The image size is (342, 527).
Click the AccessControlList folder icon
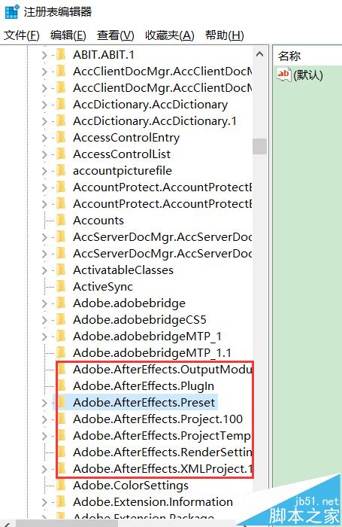[x=61, y=154]
